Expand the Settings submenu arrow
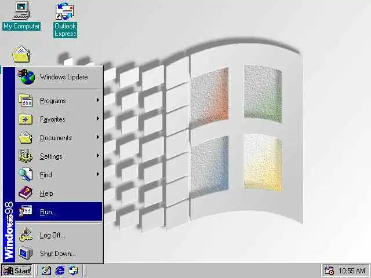 point(98,156)
